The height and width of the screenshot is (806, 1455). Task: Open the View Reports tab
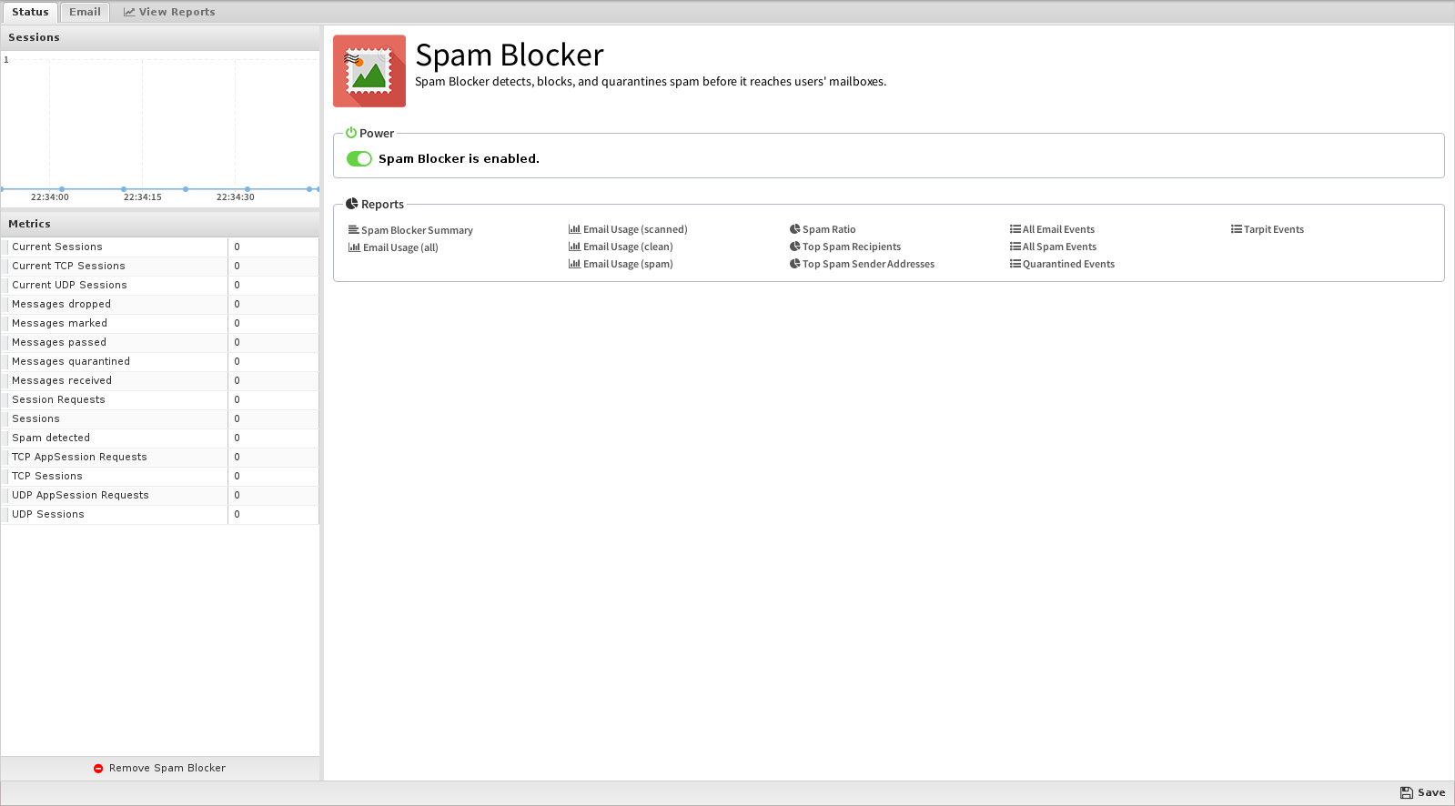click(x=169, y=12)
